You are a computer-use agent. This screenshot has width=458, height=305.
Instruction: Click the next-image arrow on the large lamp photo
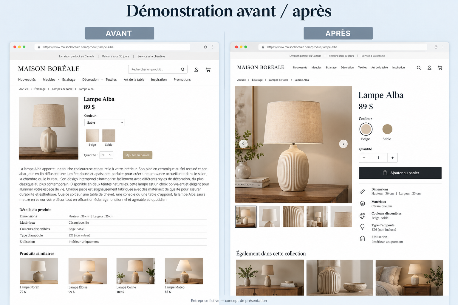coord(343,144)
